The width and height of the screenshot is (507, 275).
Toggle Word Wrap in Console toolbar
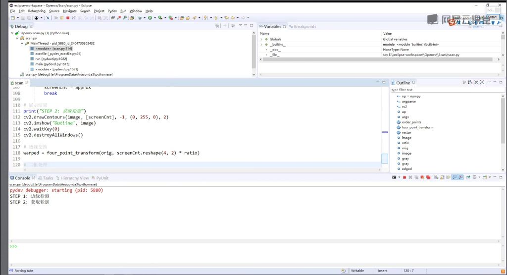coord(448,177)
